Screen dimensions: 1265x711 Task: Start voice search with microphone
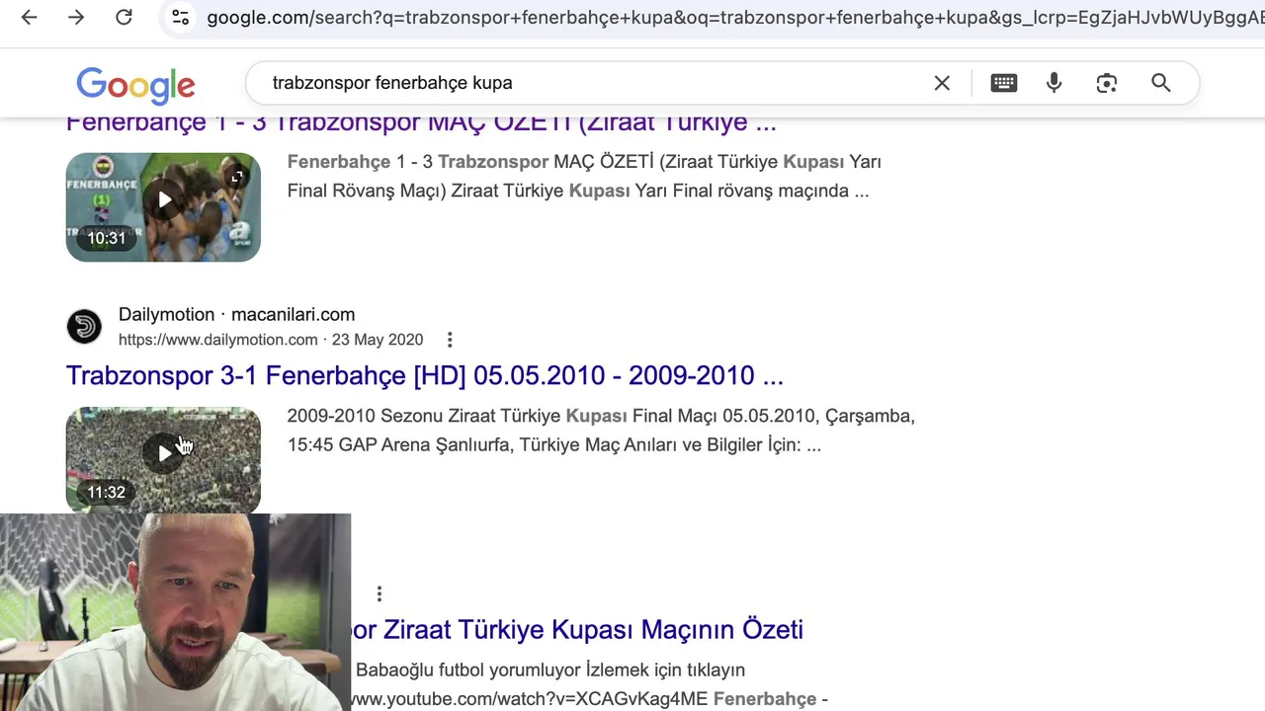(x=1054, y=83)
